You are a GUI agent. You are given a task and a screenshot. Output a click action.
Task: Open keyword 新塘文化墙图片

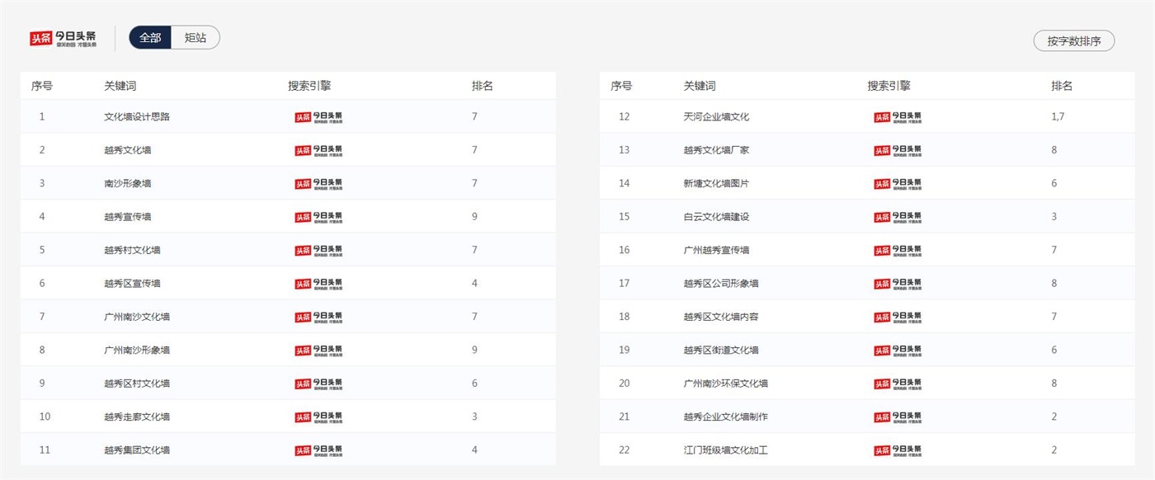(716, 183)
